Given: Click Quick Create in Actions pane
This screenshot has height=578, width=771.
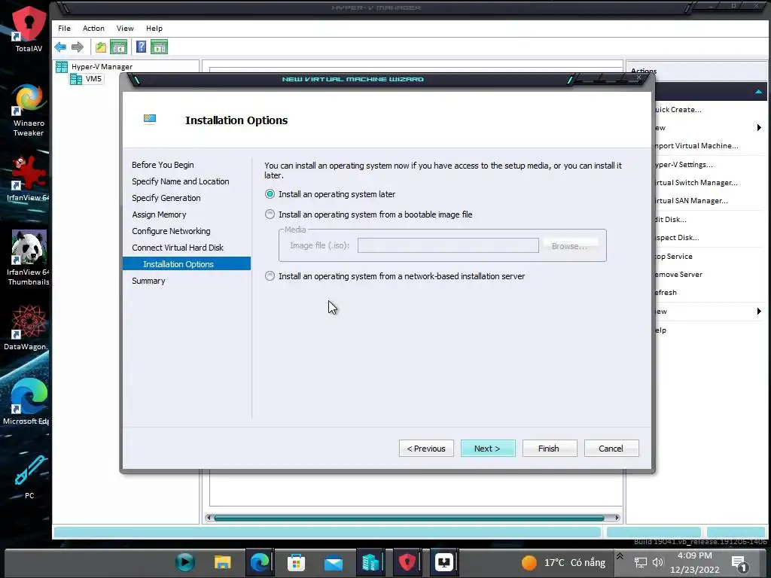Looking at the screenshot, I should [x=678, y=110].
